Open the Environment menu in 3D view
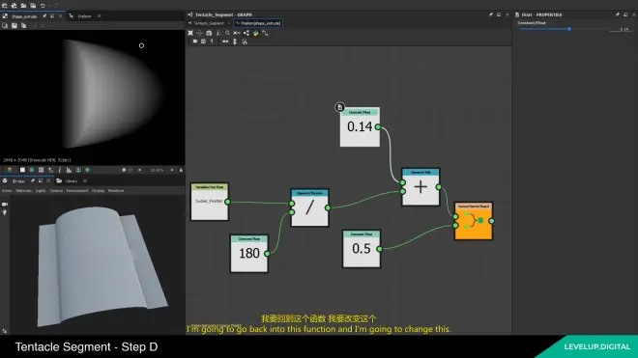Screen dimensions: 638x358 pos(77,191)
